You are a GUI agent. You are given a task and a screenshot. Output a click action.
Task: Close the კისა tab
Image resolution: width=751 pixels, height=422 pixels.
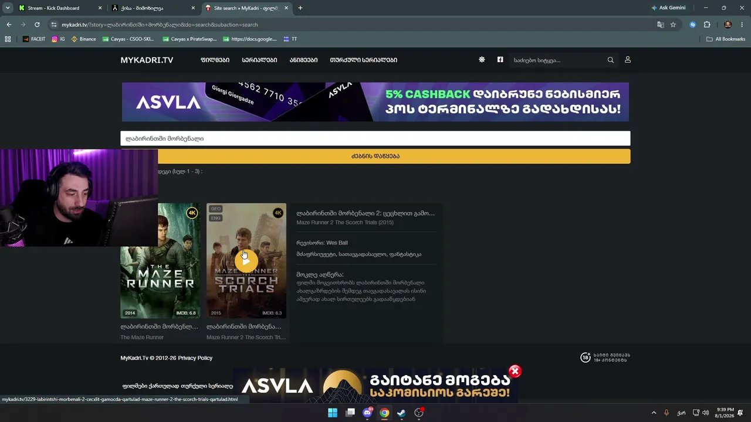click(x=194, y=8)
